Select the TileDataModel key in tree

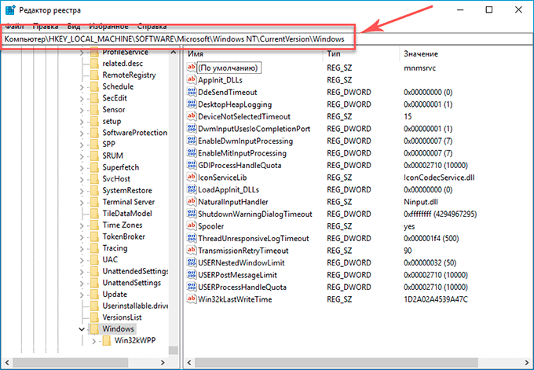[x=127, y=213]
